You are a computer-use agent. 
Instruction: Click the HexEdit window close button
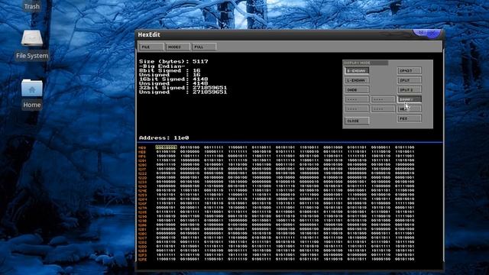coord(433,33)
